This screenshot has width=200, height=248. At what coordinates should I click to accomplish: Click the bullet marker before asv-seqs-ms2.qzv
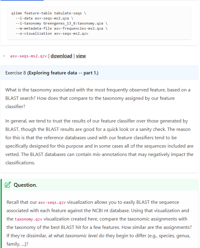coord(4,56)
